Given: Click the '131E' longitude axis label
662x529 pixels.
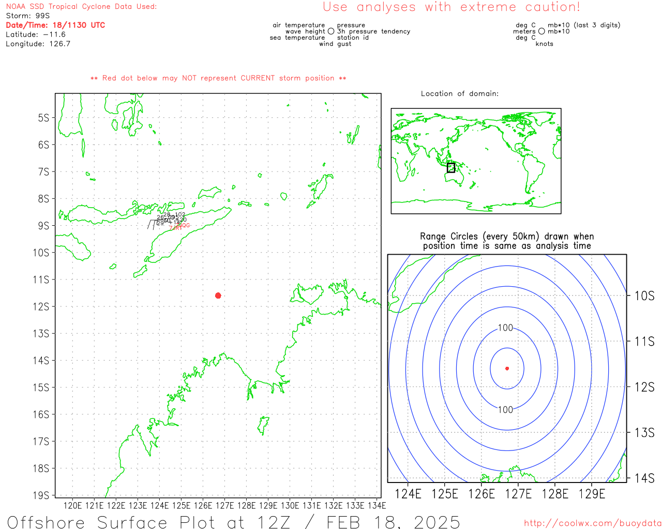Looking at the screenshot, I should point(311,505).
